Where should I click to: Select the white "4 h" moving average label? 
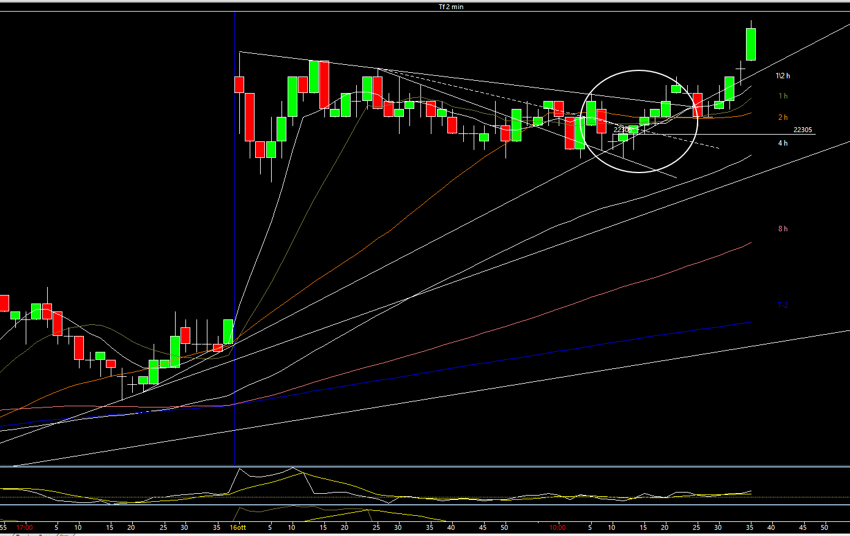click(x=783, y=143)
